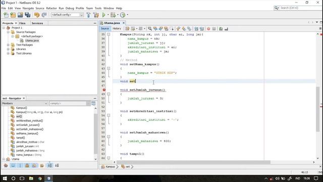323x182 pixels.
Task: Open the Navigate menu
Action: coord(28,8)
